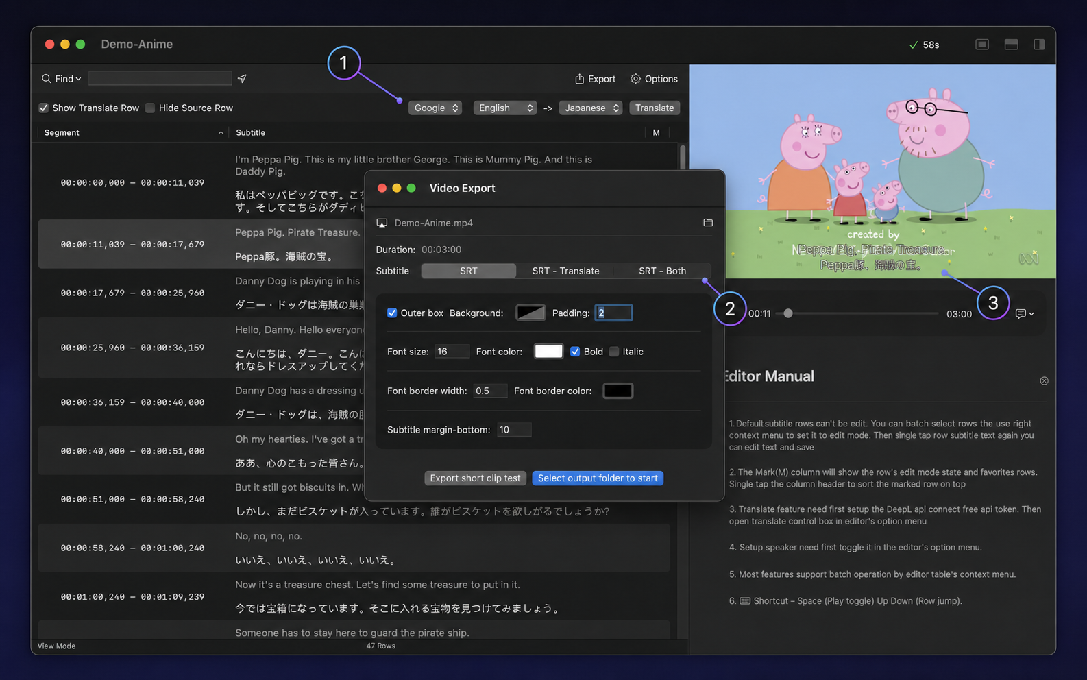Click video playback slider knob
The image size is (1087, 680).
pyautogui.click(x=788, y=313)
